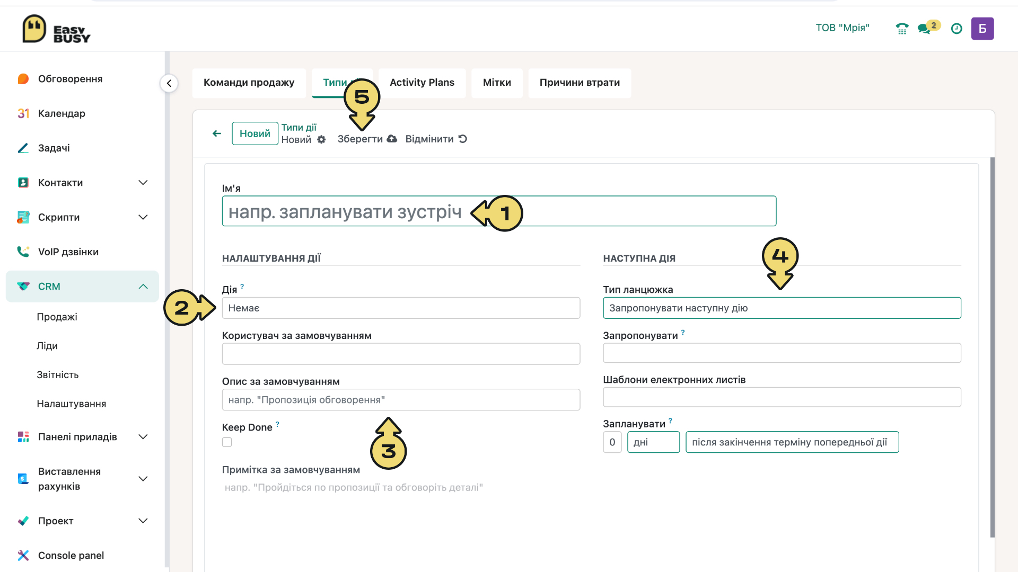Open the Користувач за замовчуванням dropdown

tap(401, 354)
